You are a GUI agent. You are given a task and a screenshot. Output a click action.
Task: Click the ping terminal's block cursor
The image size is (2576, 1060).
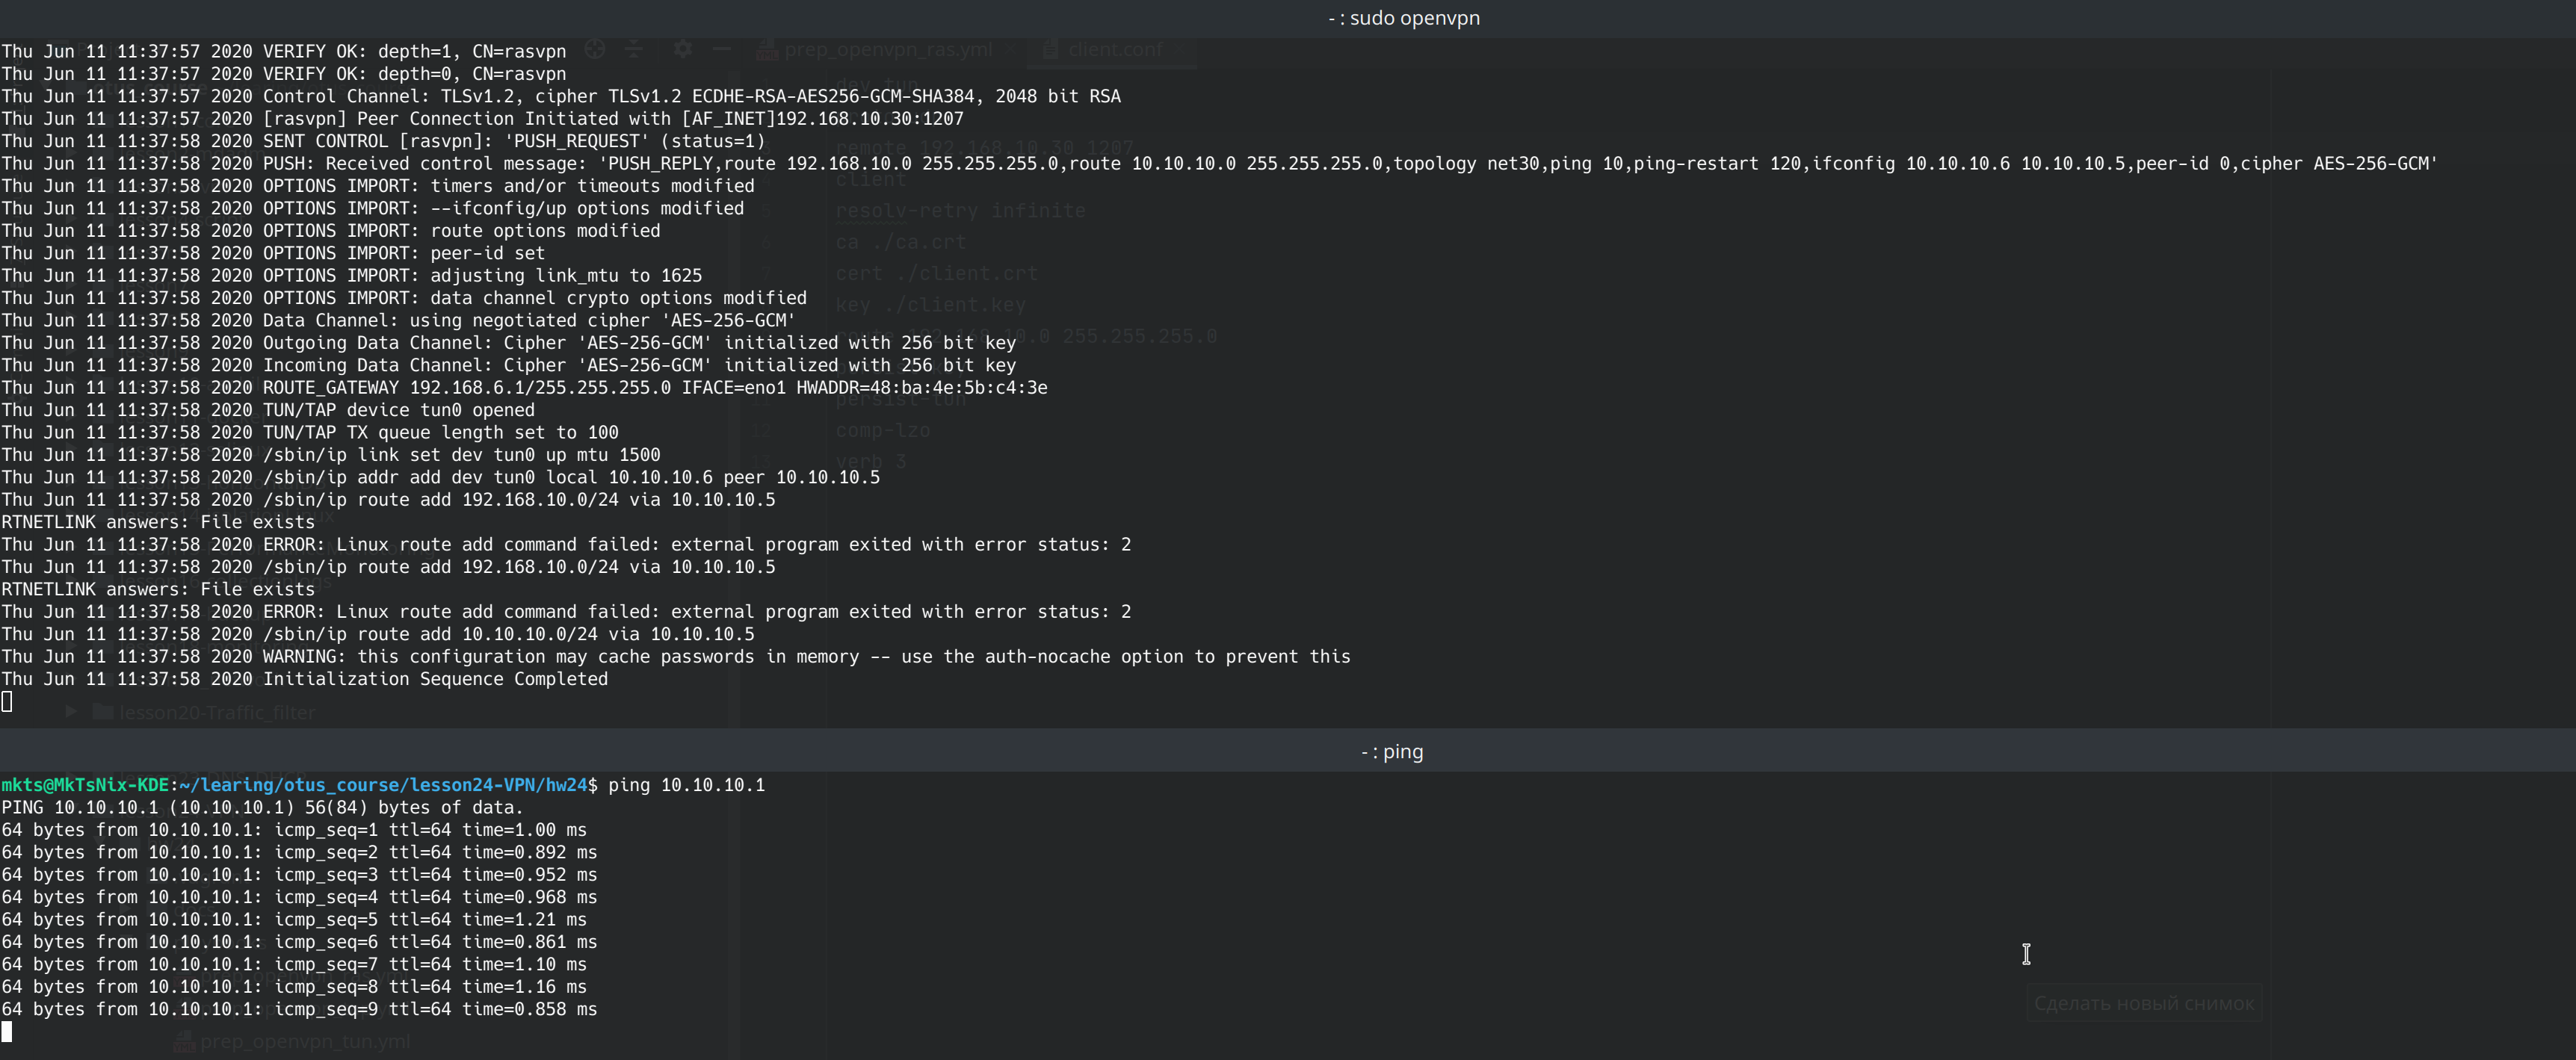(x=7, y=1031)
